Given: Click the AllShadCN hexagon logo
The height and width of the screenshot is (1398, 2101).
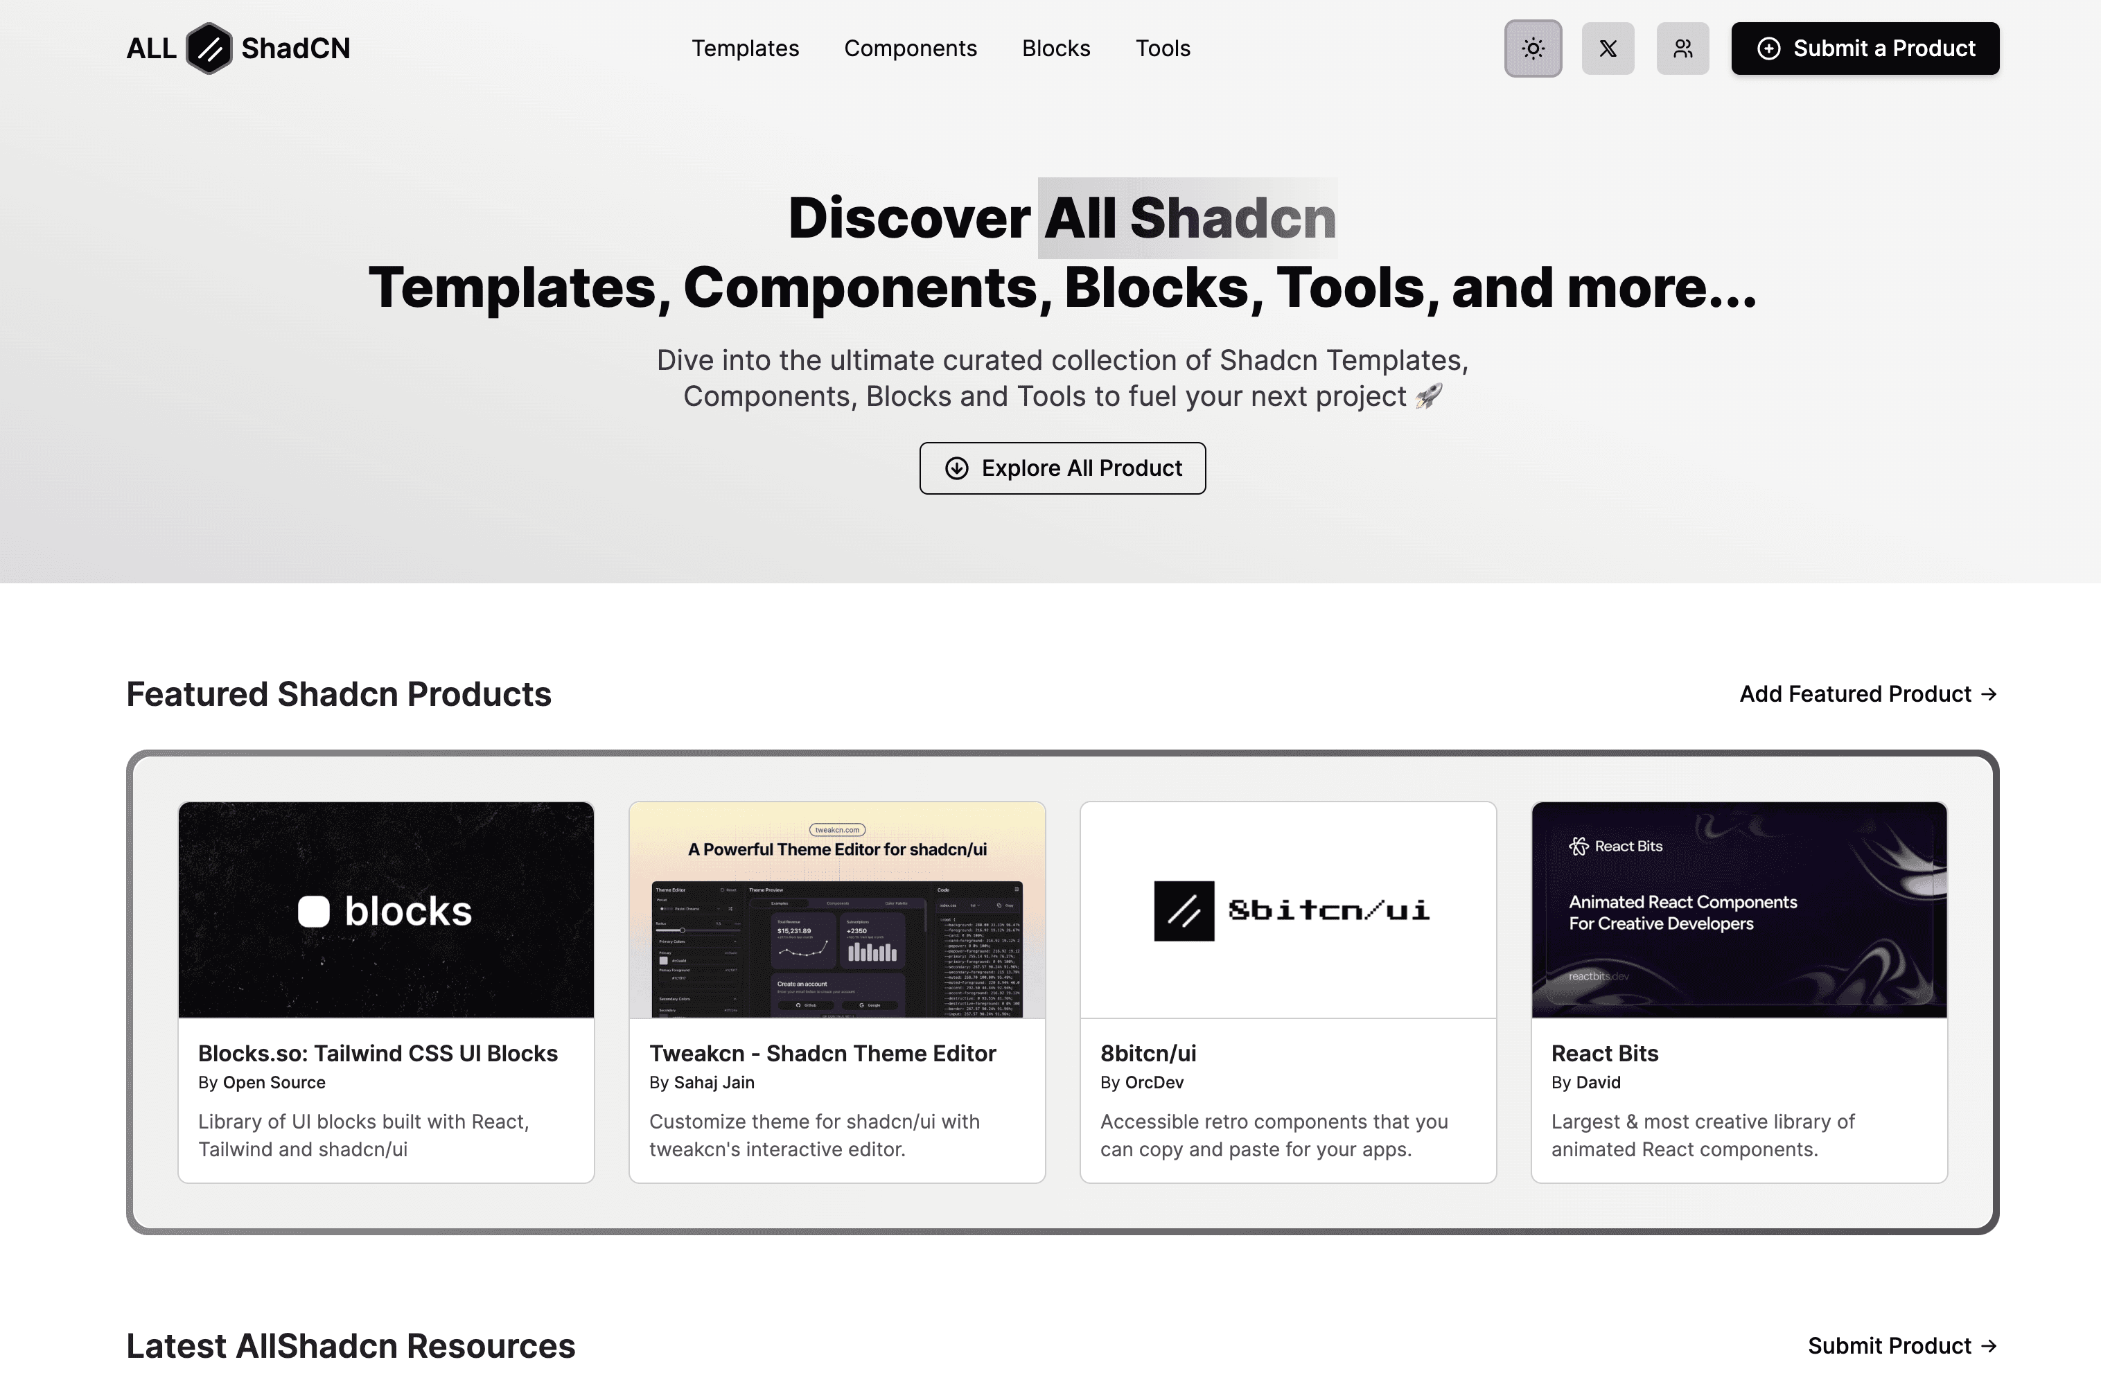Looking at the screenshot, I should [x=209, y=48].
